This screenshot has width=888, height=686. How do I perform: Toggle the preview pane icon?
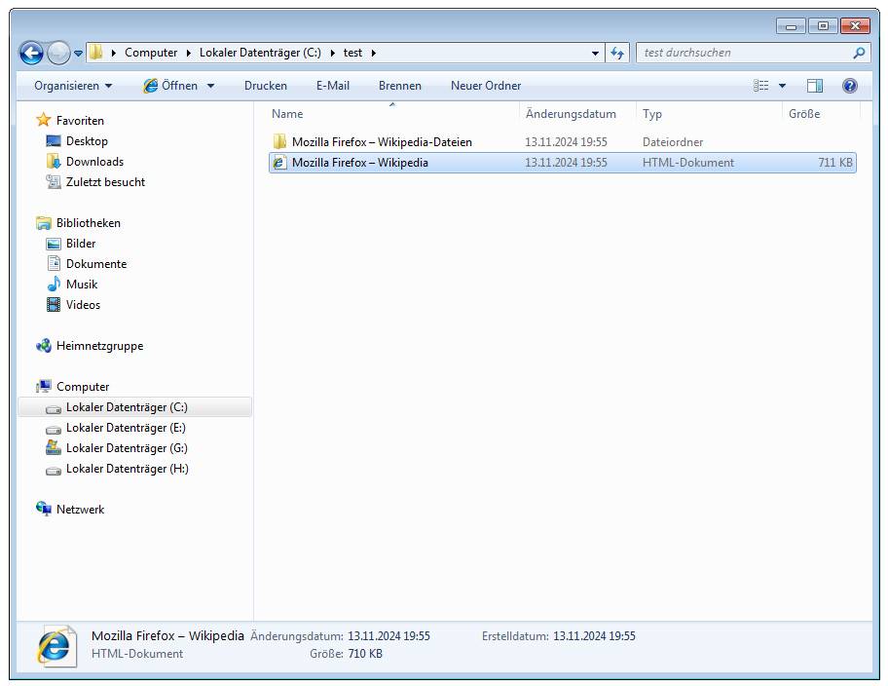tap(815, 86)
